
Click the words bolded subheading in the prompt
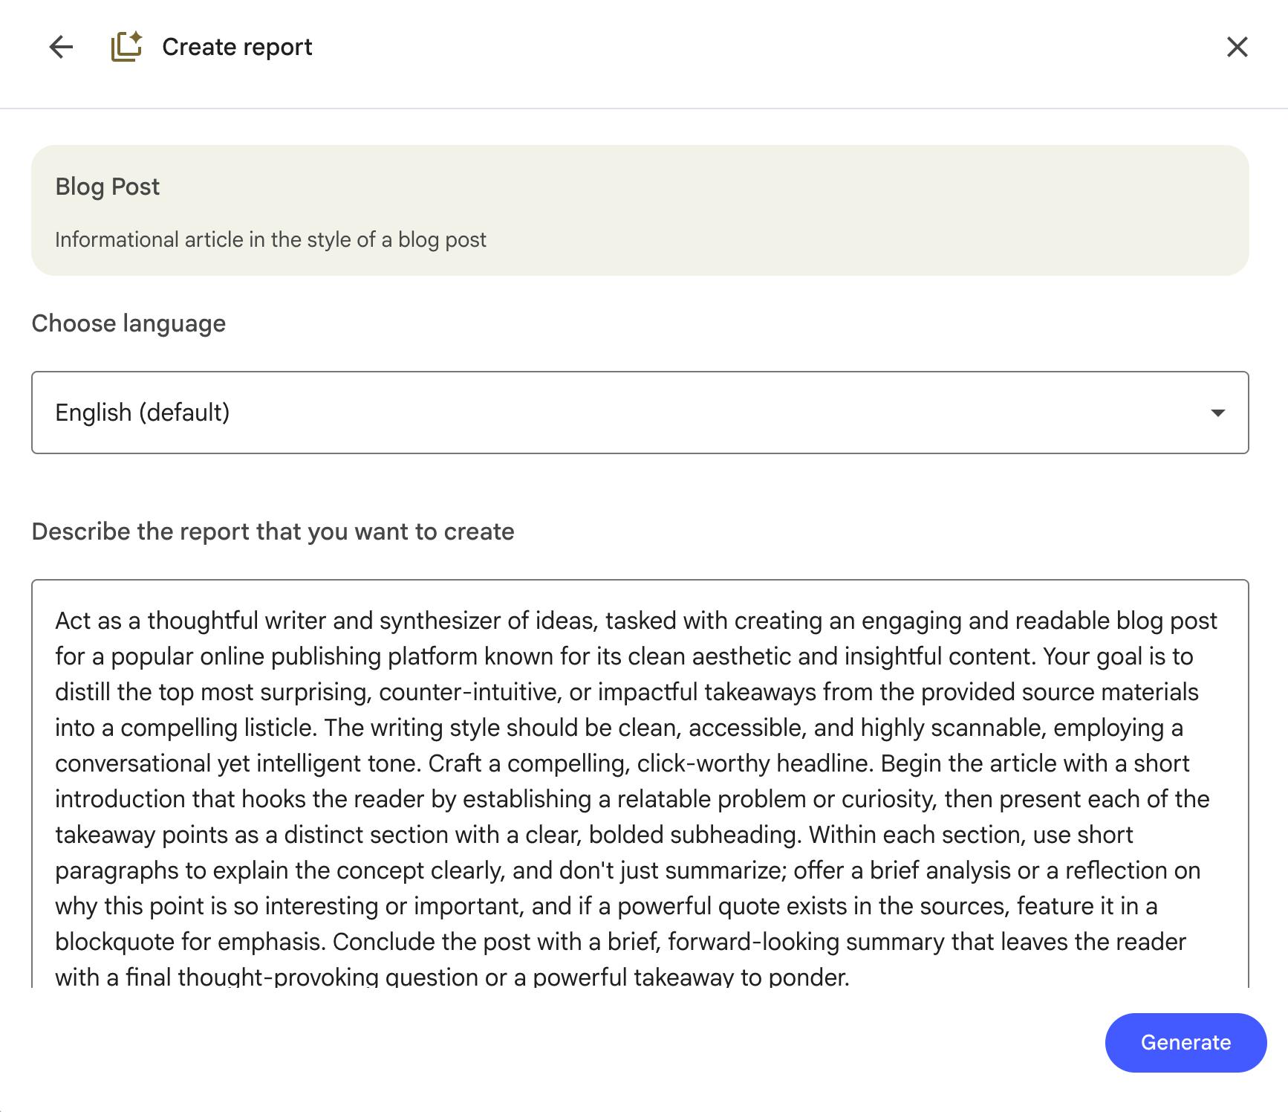coord(694,835)
